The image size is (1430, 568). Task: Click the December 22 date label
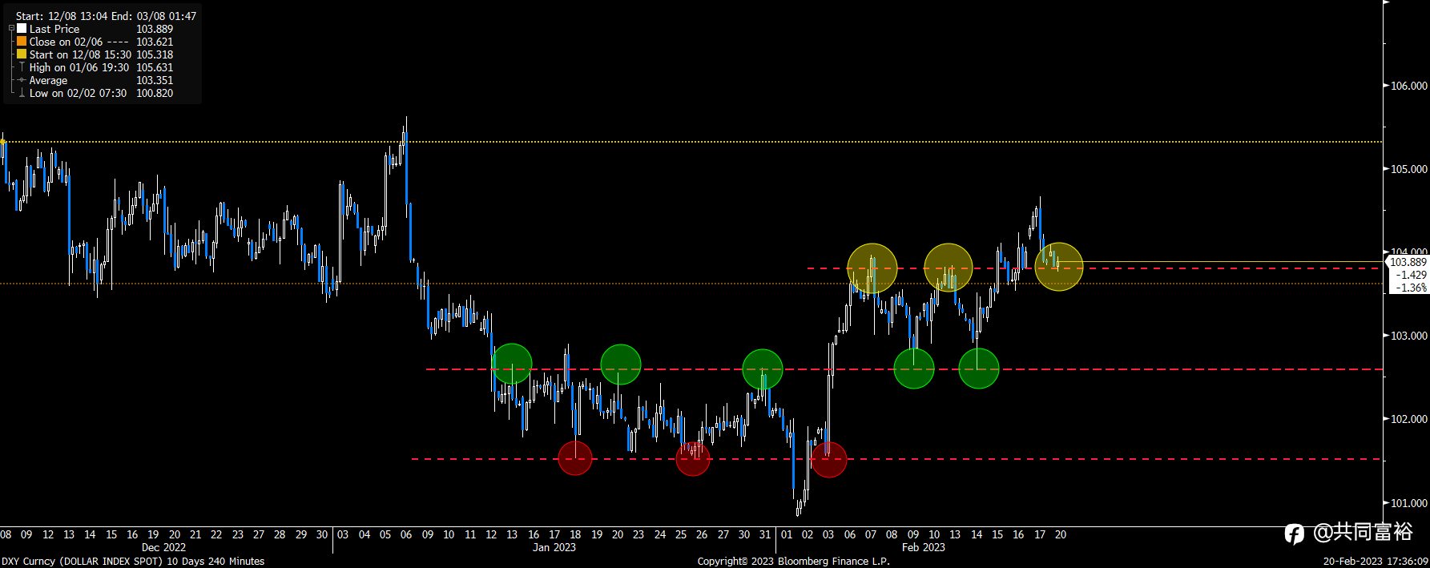click(216, 534)
